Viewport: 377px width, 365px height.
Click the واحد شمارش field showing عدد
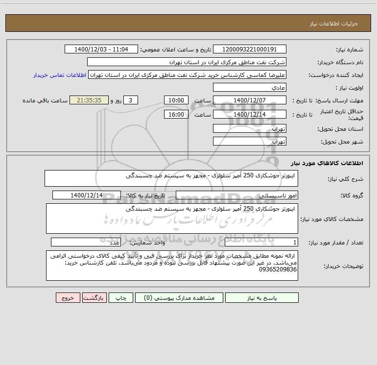coord(86,242)
